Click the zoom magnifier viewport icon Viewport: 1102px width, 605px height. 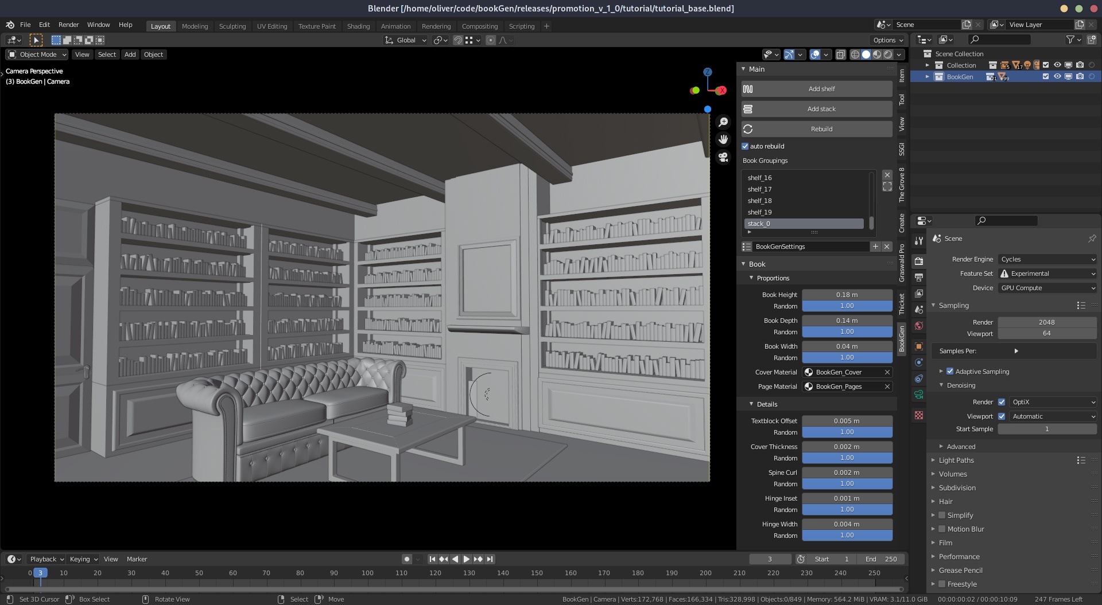click(723, 122)
